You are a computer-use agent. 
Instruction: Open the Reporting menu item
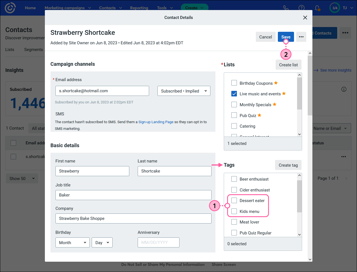tap(139, 8)
